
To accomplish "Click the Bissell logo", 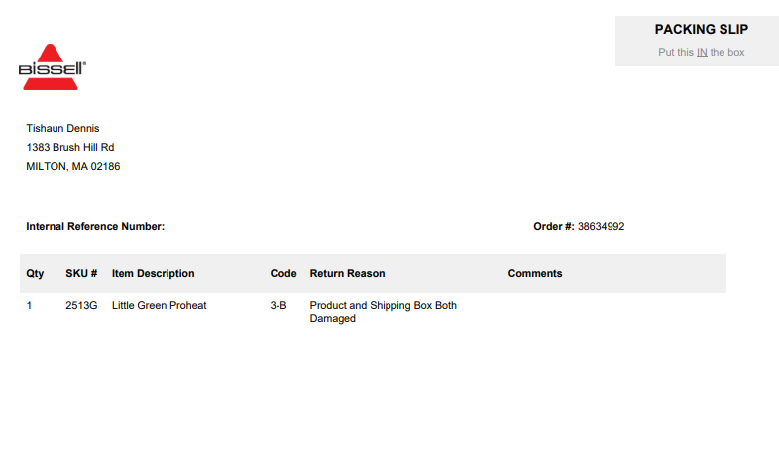I will [53, 67].
